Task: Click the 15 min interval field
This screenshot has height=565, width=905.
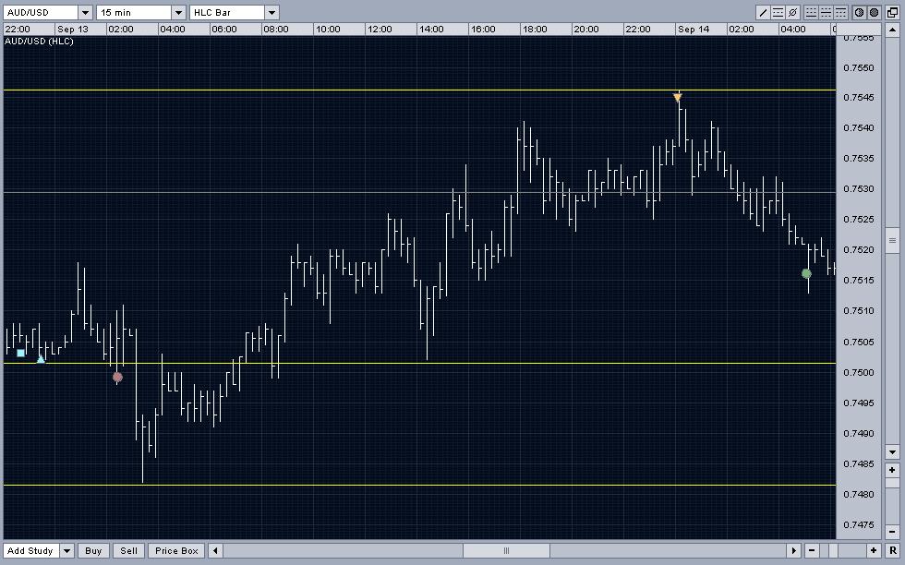Action: (134, 12)
